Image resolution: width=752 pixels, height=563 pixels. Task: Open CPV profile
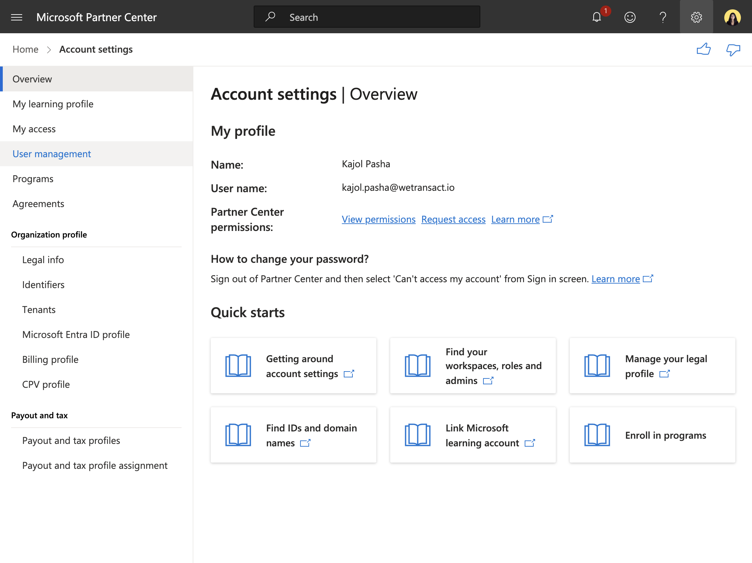pos(96,384)
